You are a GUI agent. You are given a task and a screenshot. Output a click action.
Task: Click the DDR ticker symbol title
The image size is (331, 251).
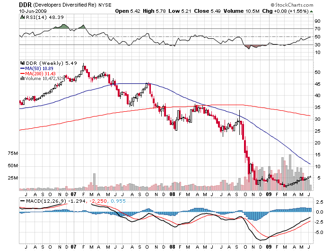(x=26, y=5)
